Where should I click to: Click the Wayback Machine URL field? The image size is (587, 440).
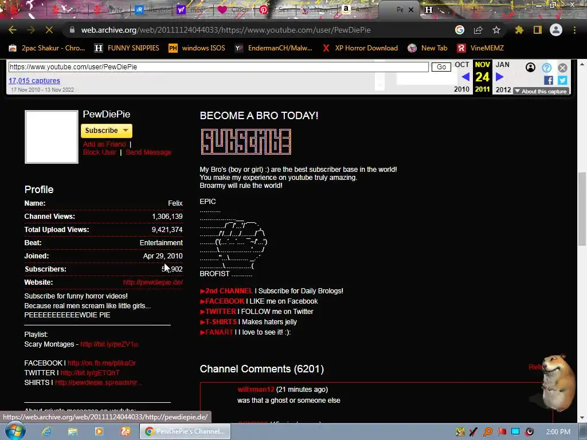point(218,67)
